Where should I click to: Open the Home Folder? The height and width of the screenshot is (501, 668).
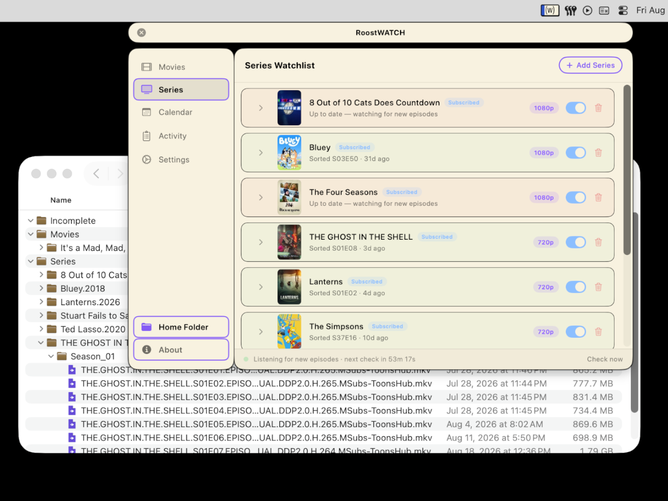(181, 327)
